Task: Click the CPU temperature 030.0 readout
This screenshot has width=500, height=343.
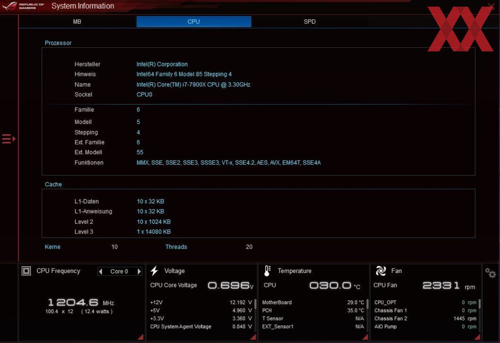Action: 335,286
